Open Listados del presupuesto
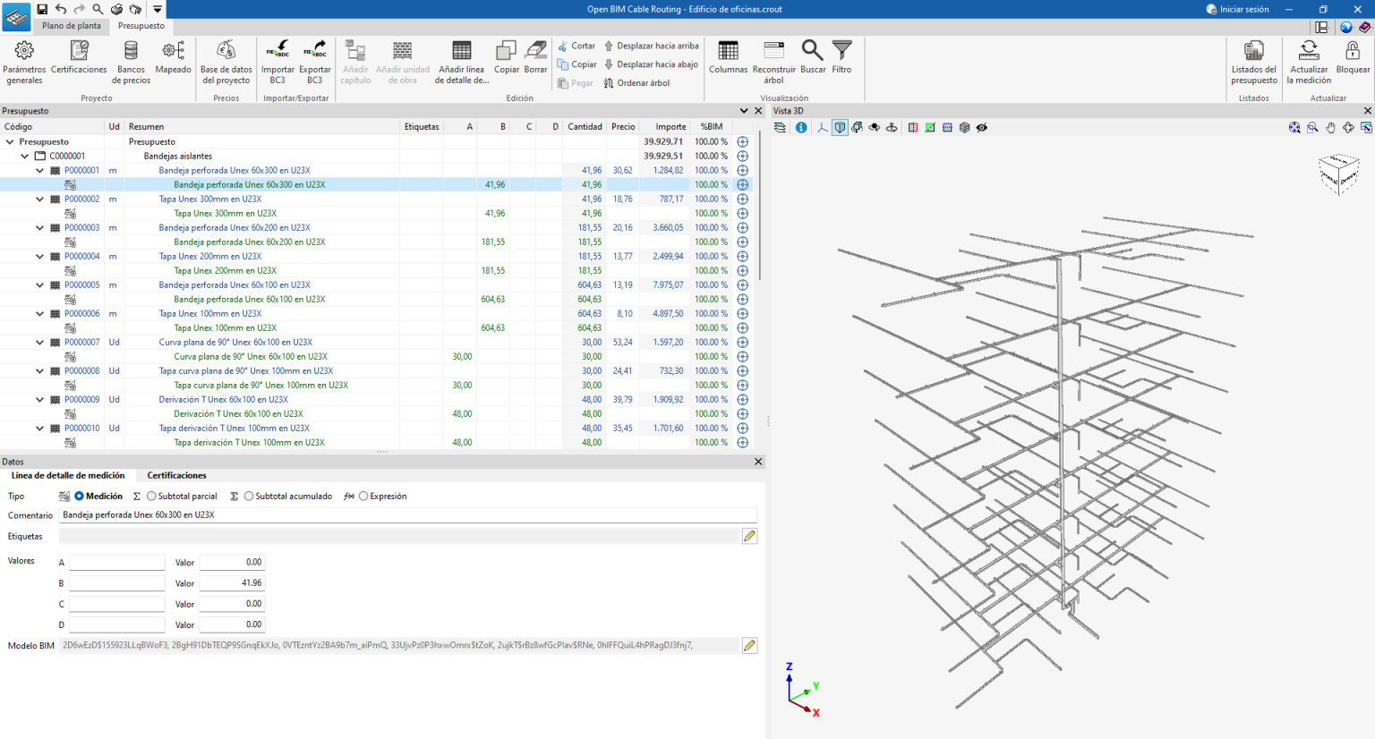 [x=1254, y=62]
